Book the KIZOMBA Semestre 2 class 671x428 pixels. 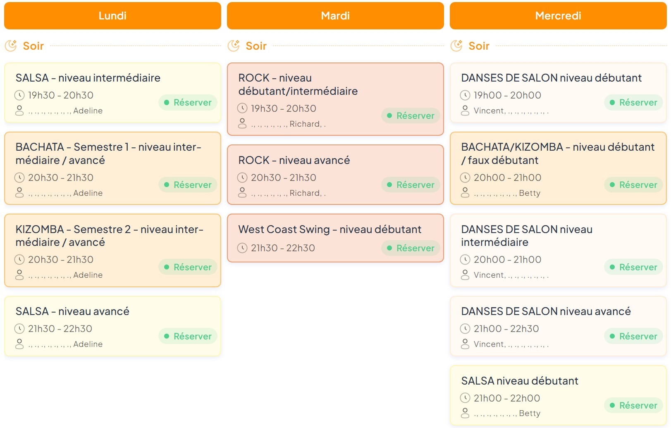[188, 267]
